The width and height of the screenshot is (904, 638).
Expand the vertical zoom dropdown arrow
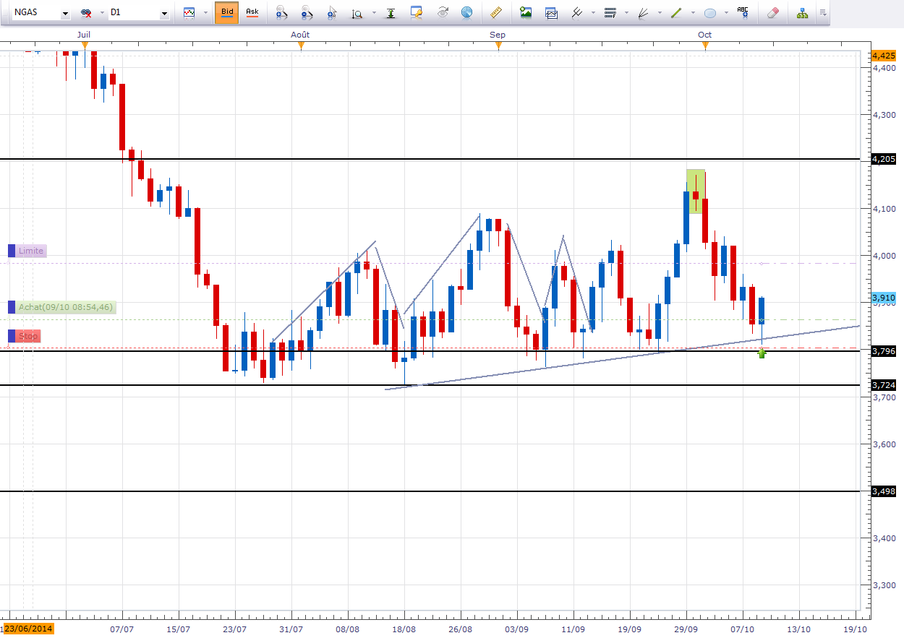pos(374,13)
